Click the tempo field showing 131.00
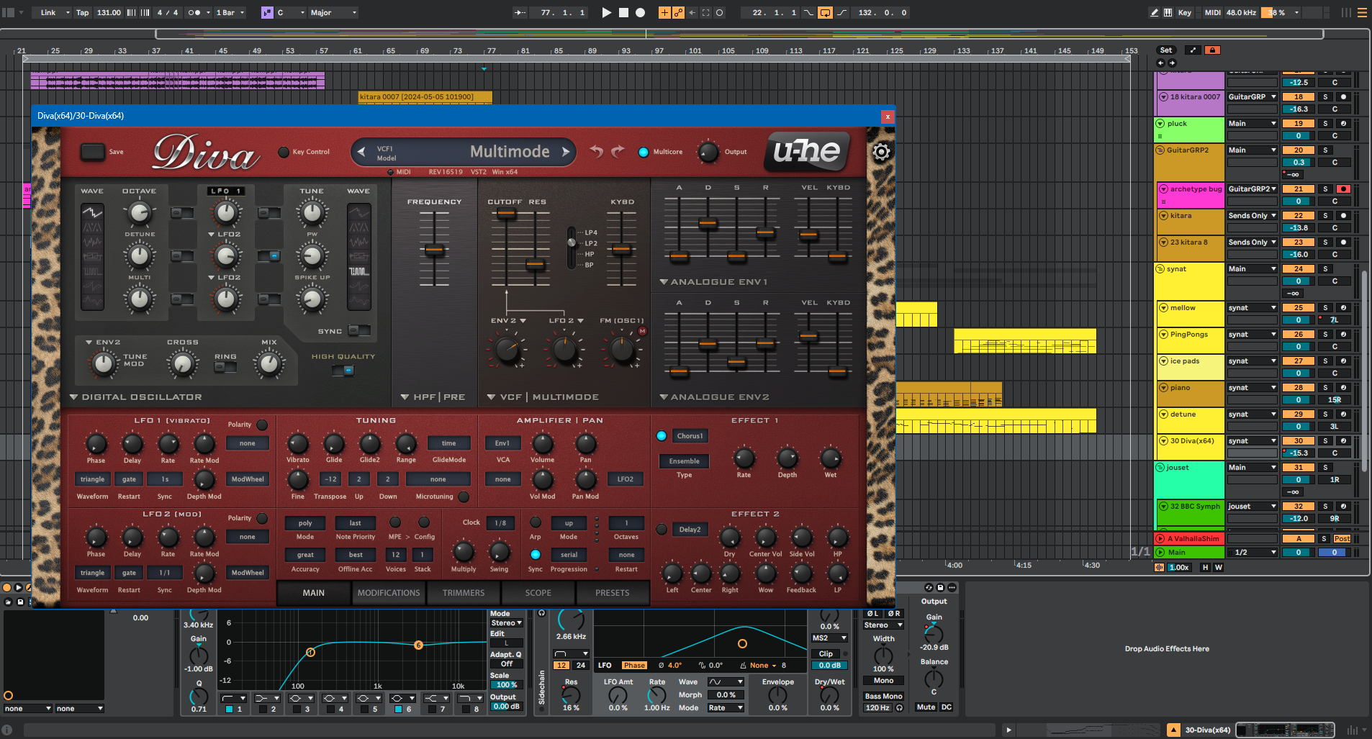The width and height of the screenshot is (1372, 739). (x=109, y=12)
